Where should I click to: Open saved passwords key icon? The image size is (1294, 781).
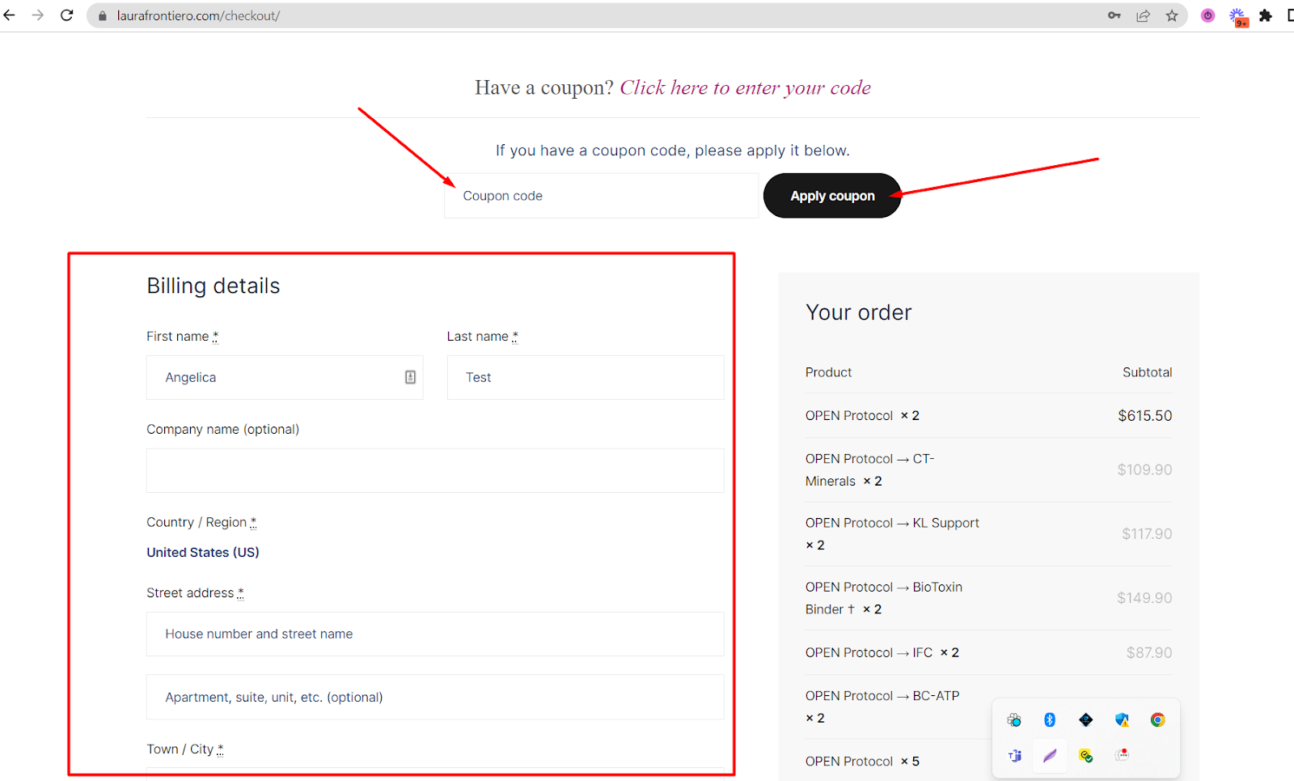1114,15
